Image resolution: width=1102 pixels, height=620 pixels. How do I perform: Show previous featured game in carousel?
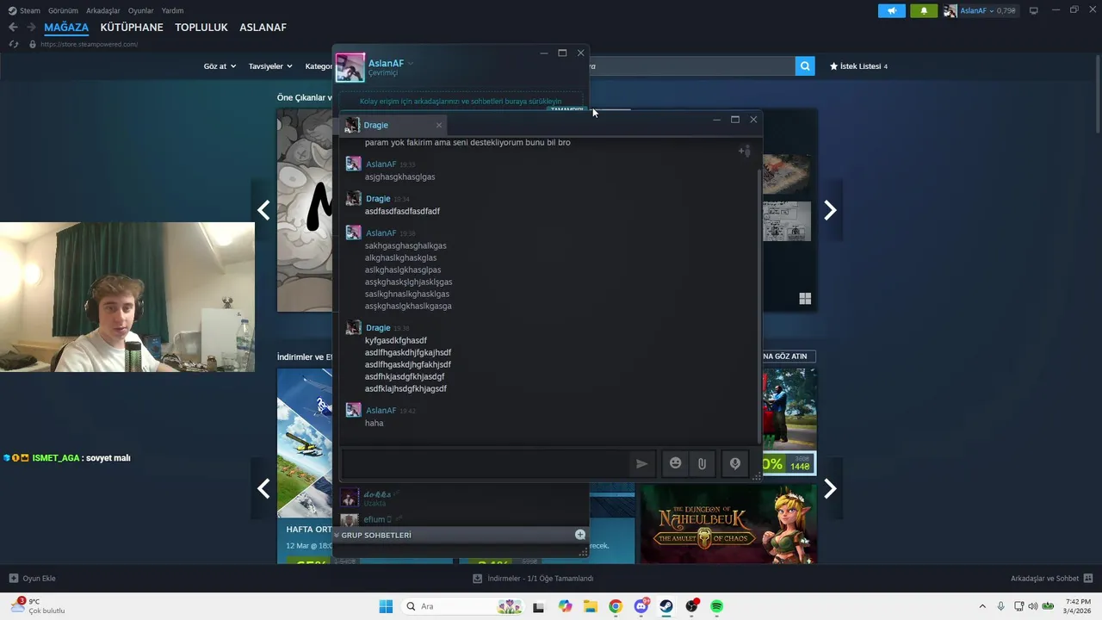263,210
